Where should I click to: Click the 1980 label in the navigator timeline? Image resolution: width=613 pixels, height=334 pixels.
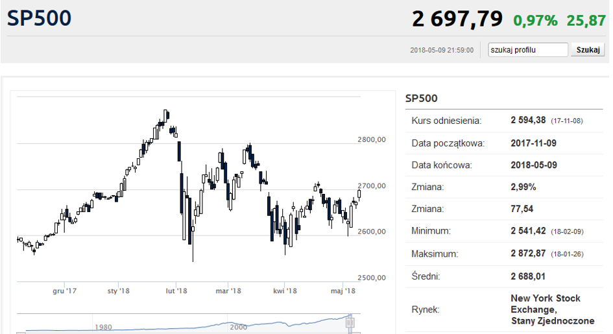(x=104, y=327)
